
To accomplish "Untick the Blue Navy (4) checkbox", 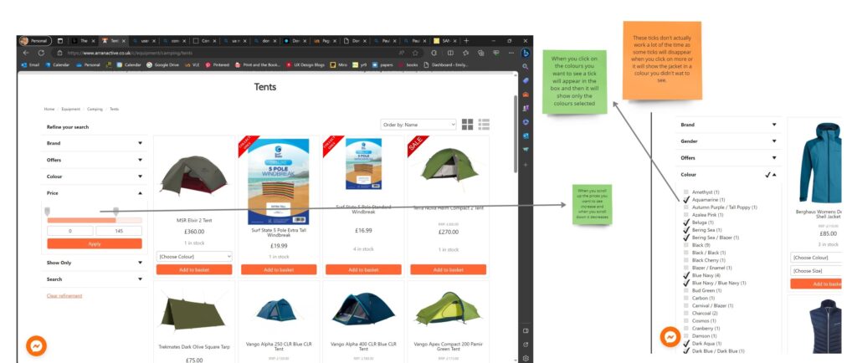I will 686,276.
